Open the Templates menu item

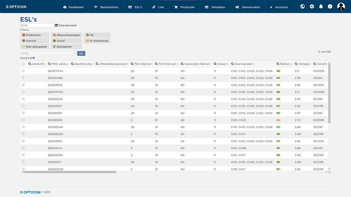click(x=215, y=7)
